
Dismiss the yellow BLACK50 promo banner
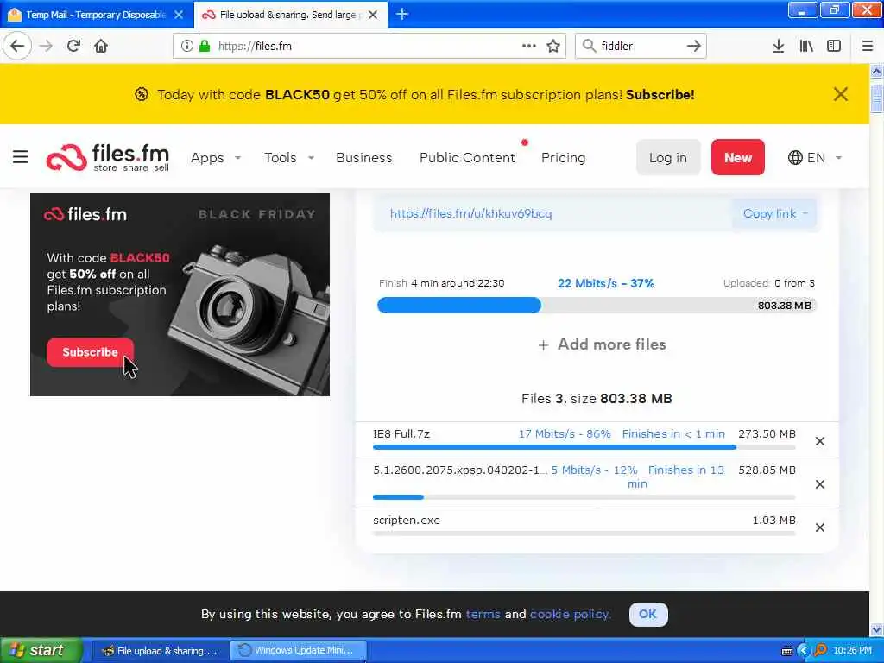(x=840, y=94)
